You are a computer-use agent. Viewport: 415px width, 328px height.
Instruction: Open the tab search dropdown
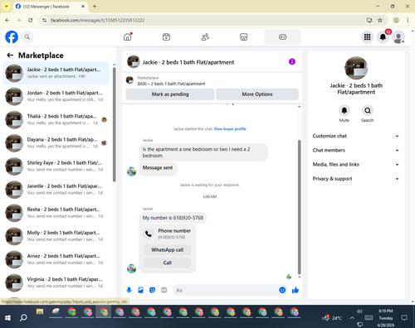pyautogui.click(x=7, y=7)
